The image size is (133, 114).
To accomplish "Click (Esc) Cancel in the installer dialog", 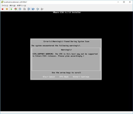I will 49,77.
